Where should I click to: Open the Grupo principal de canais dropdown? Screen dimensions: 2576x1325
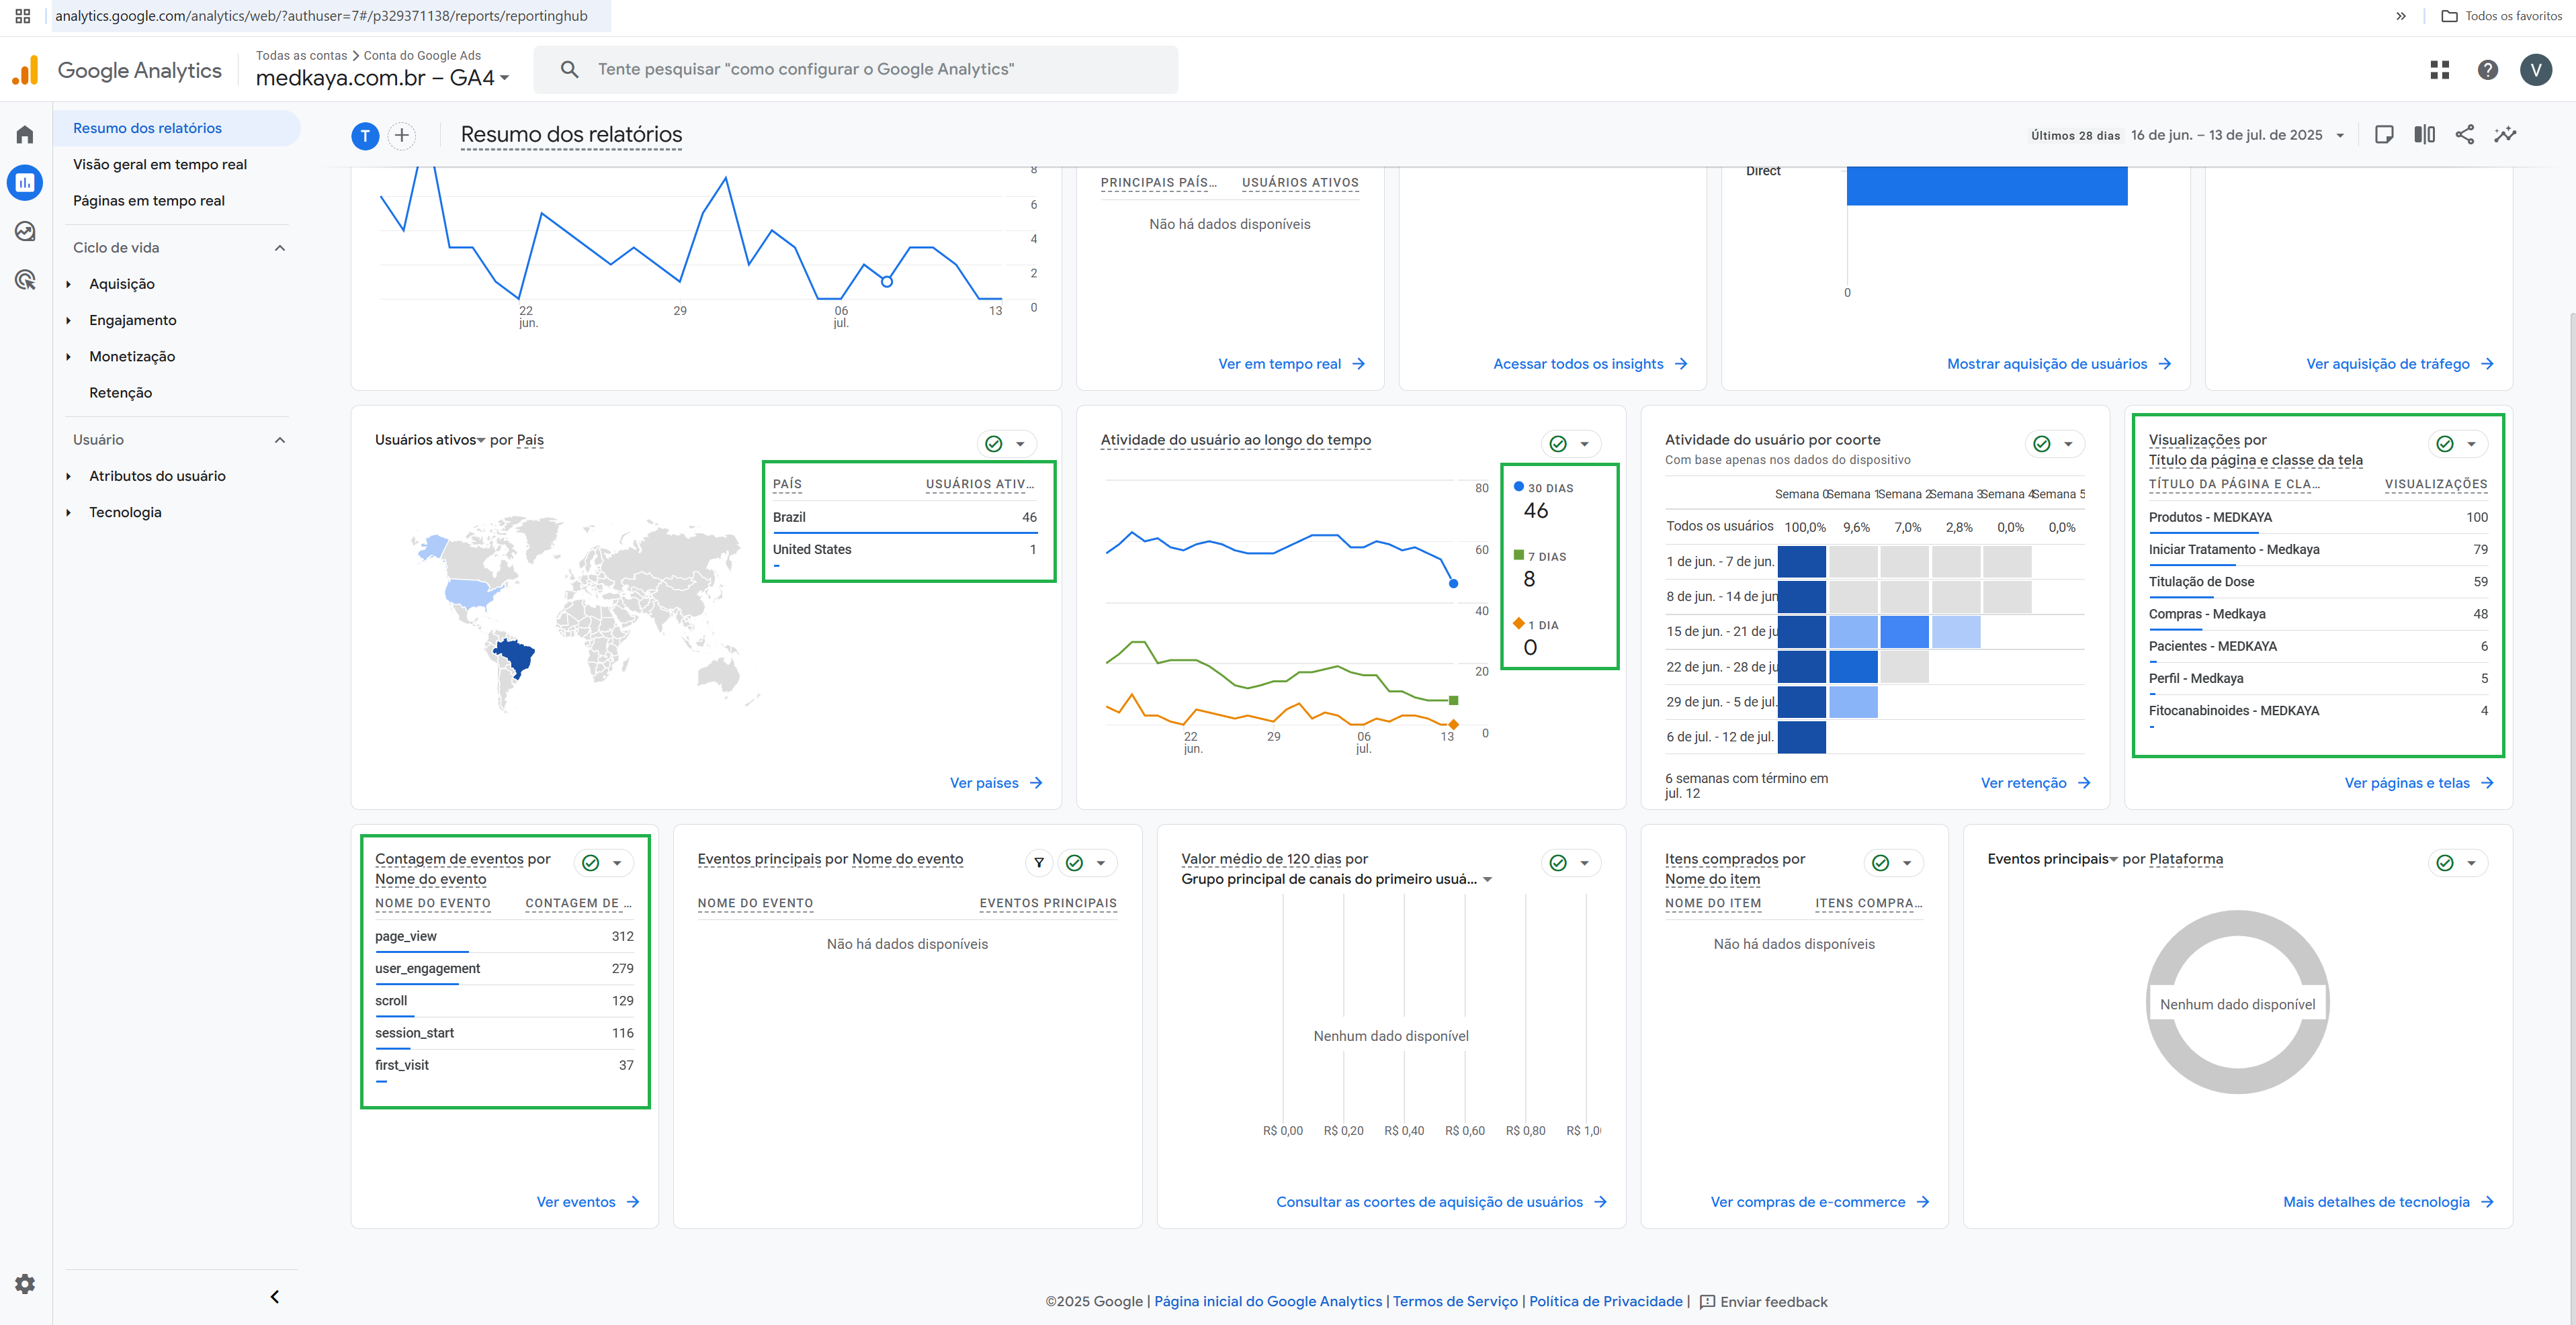point(1337,879)
